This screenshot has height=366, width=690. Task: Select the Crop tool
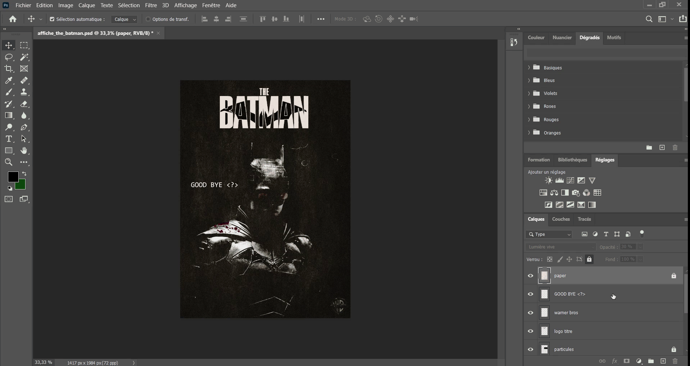tap(9, 69)
